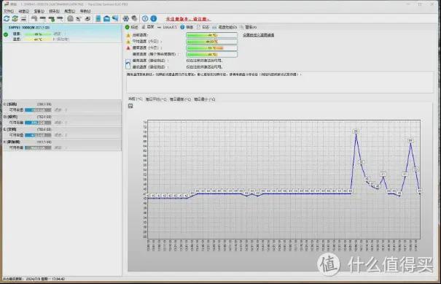Viewport: 441px width, 284px height.
Task: Switch to the S.M.A.R.T. tab
Action: tap(168, 27)
